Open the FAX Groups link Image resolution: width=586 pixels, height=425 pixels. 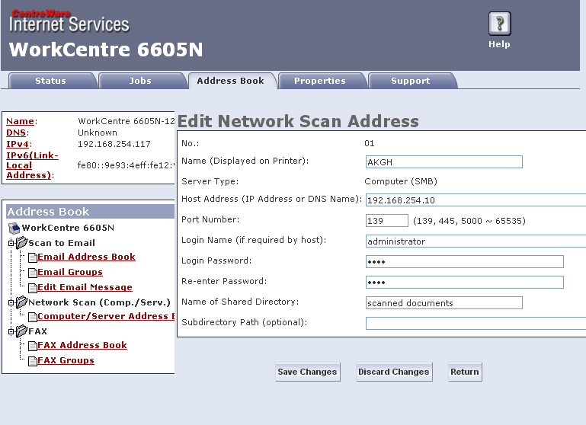(x=66, y=361)
